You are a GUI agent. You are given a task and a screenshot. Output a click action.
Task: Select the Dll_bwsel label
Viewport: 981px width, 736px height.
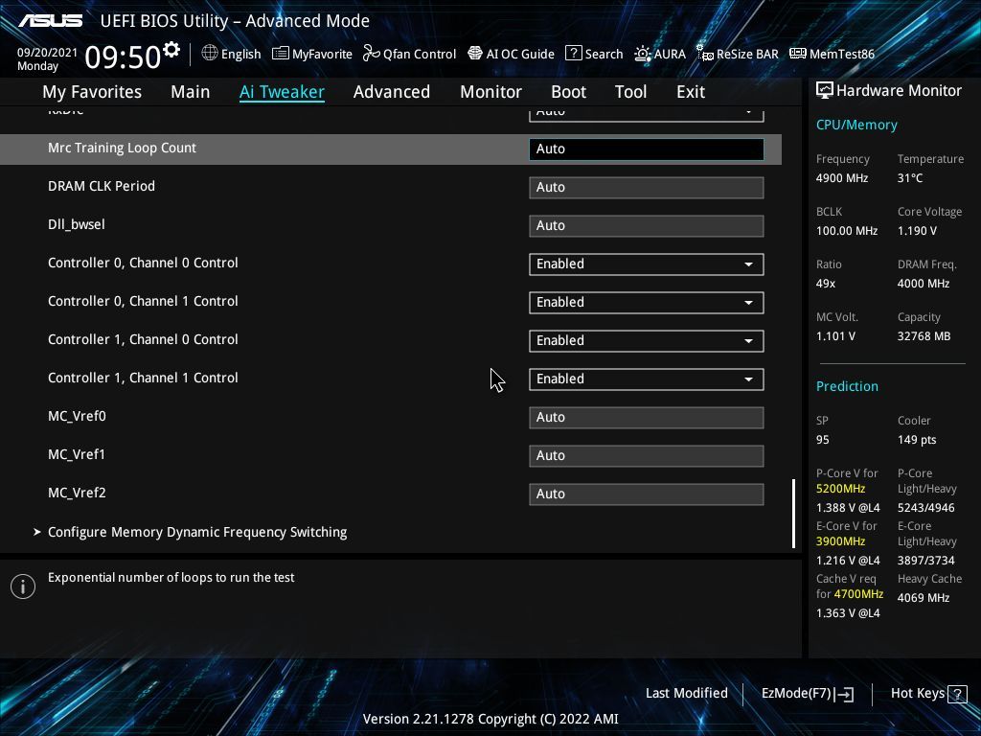[x=77, y=224]
